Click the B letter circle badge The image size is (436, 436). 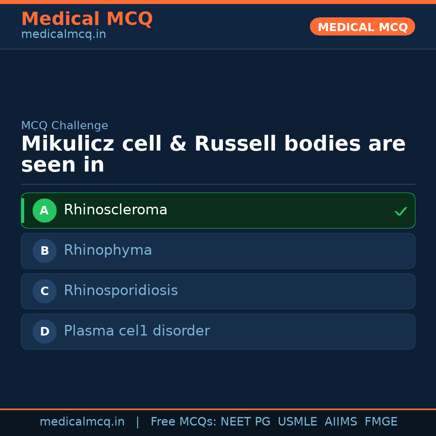(x=44, y=251)
